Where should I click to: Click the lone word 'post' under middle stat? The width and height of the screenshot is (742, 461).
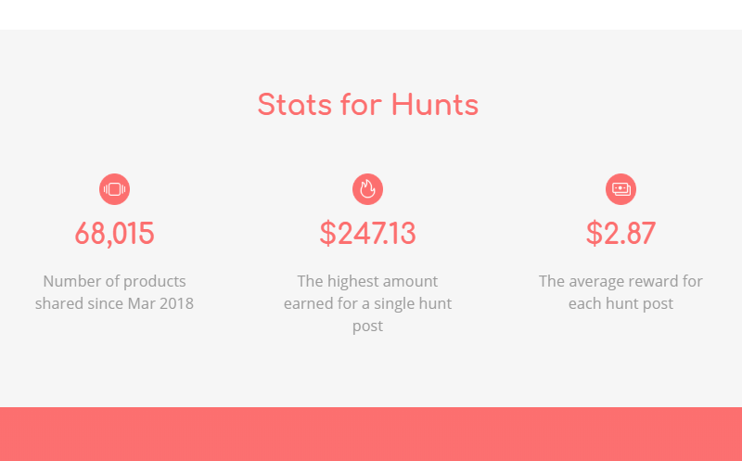(x=367, y=327)
